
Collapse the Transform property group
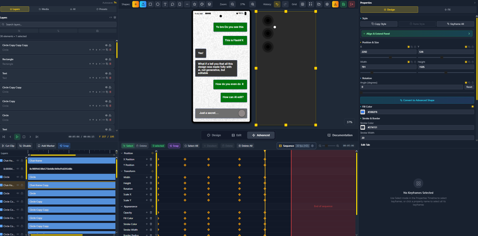[x=122, y=171]
